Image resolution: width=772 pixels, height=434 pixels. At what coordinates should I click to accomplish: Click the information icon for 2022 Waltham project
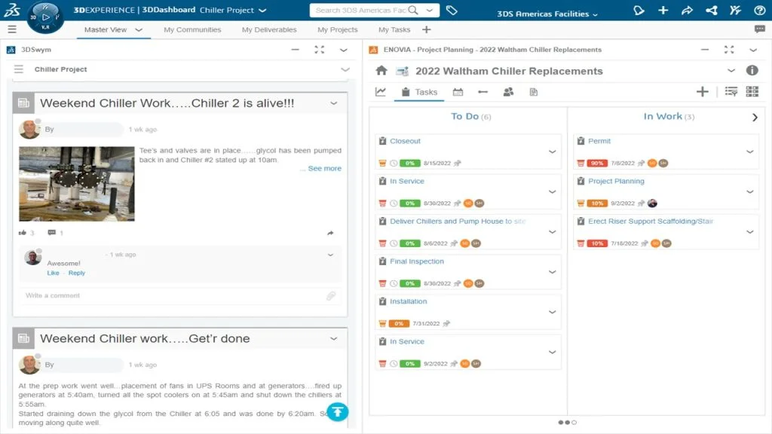(752, 71)
